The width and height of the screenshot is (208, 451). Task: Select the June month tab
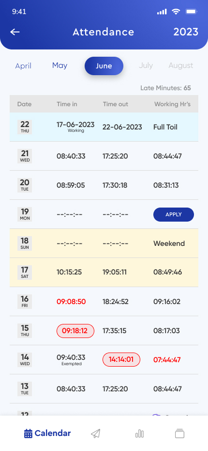click(104, 66)
